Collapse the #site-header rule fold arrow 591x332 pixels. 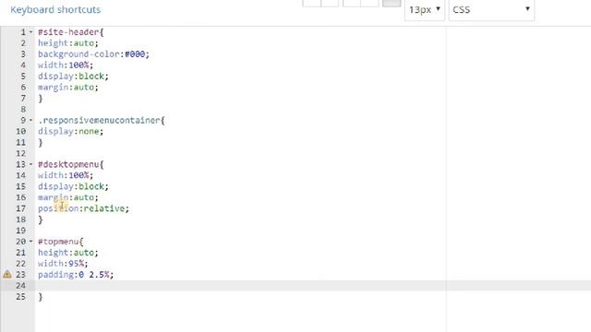[x=30, y=32]
